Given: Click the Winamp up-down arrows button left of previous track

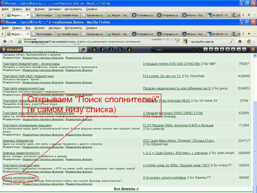Looking at the screenshot, I should pos(205,49).
